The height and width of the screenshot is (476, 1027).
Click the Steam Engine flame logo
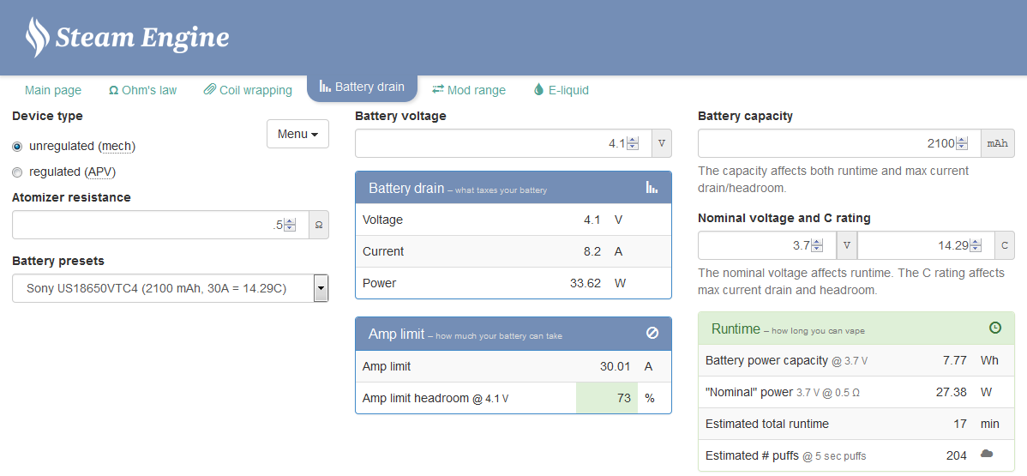pos(38,37)
